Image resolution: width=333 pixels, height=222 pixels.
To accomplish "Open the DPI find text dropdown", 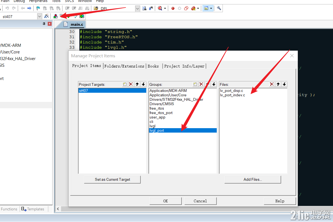I will pyautogui.click(x=138, y=9).
